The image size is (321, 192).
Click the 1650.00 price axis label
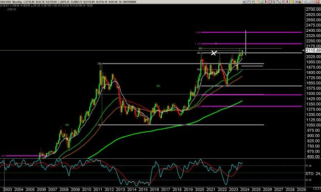pos(313,83)
